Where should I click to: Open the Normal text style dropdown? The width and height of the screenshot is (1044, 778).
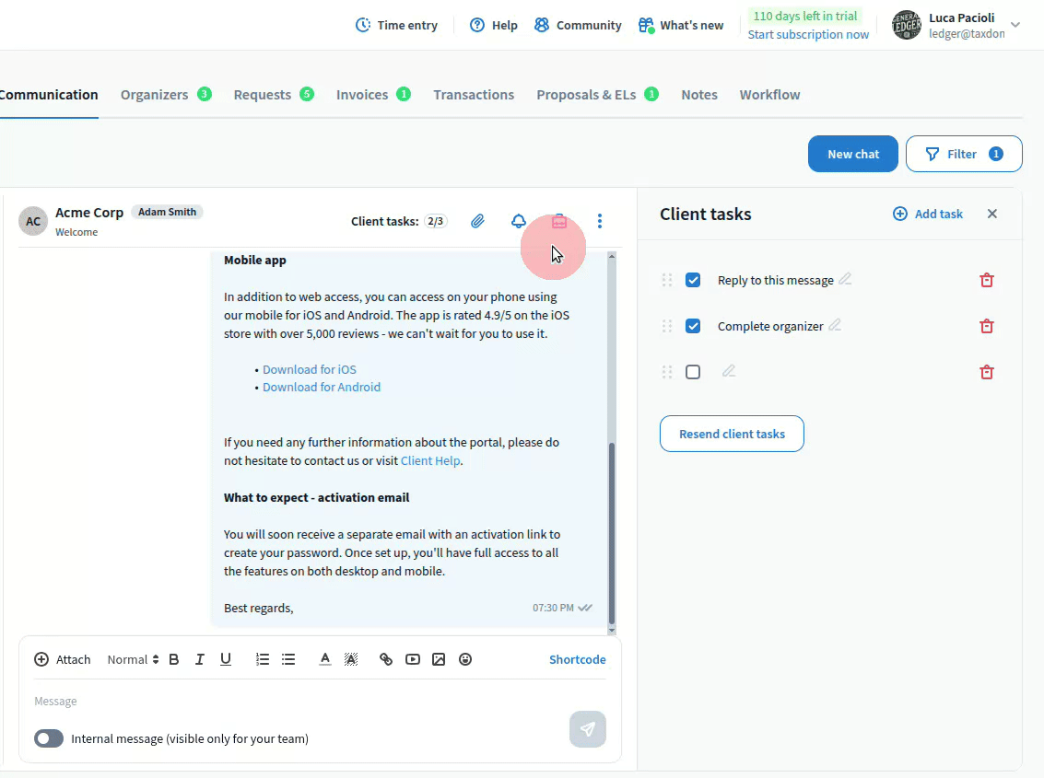[133, 659]
